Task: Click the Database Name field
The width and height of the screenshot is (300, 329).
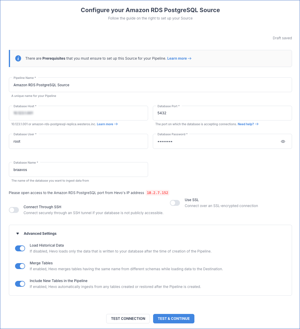Action: (78, 170)
